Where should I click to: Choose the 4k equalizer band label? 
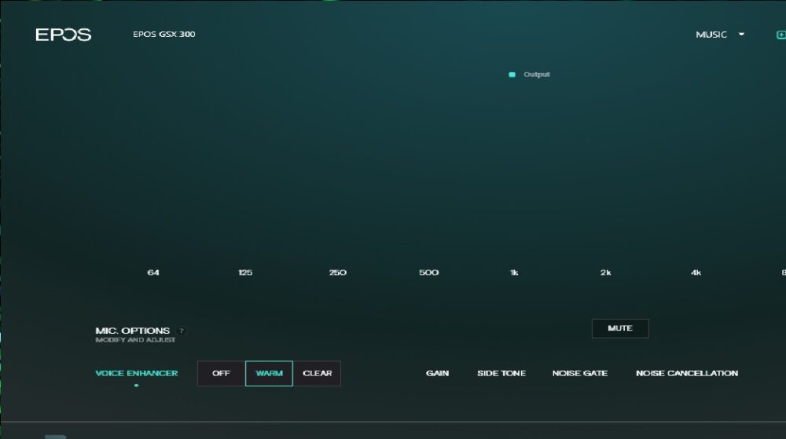(696, 273)
